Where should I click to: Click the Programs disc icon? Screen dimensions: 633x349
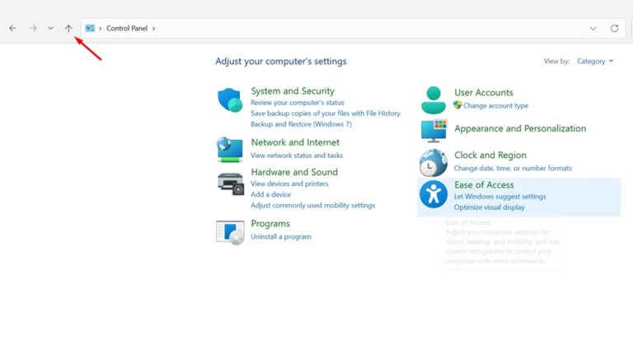point(230,233)
